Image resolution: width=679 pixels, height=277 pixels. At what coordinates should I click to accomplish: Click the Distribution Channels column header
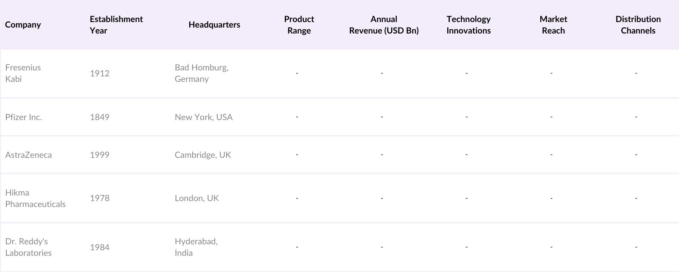(638, 25)
